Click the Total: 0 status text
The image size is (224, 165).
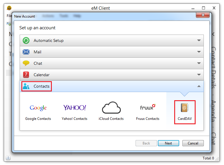[208, 158]
